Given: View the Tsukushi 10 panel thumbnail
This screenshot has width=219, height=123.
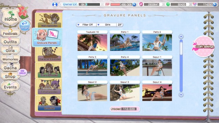Looking at the screenshot, I should coord(92,42).
